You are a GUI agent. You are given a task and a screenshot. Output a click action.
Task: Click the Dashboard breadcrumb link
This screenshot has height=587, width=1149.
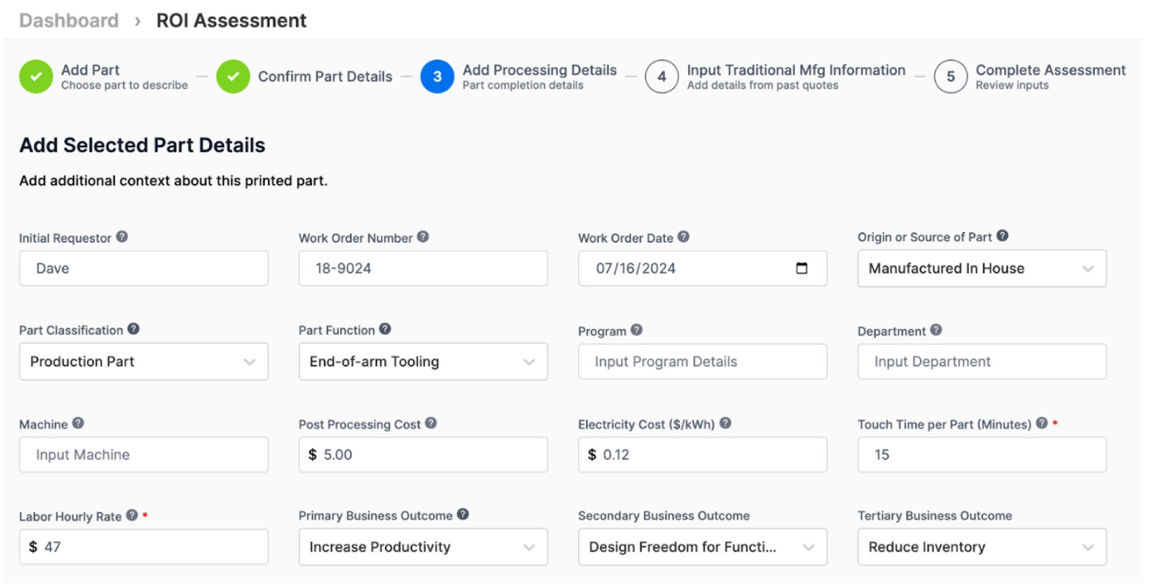[x=69, y=21]
